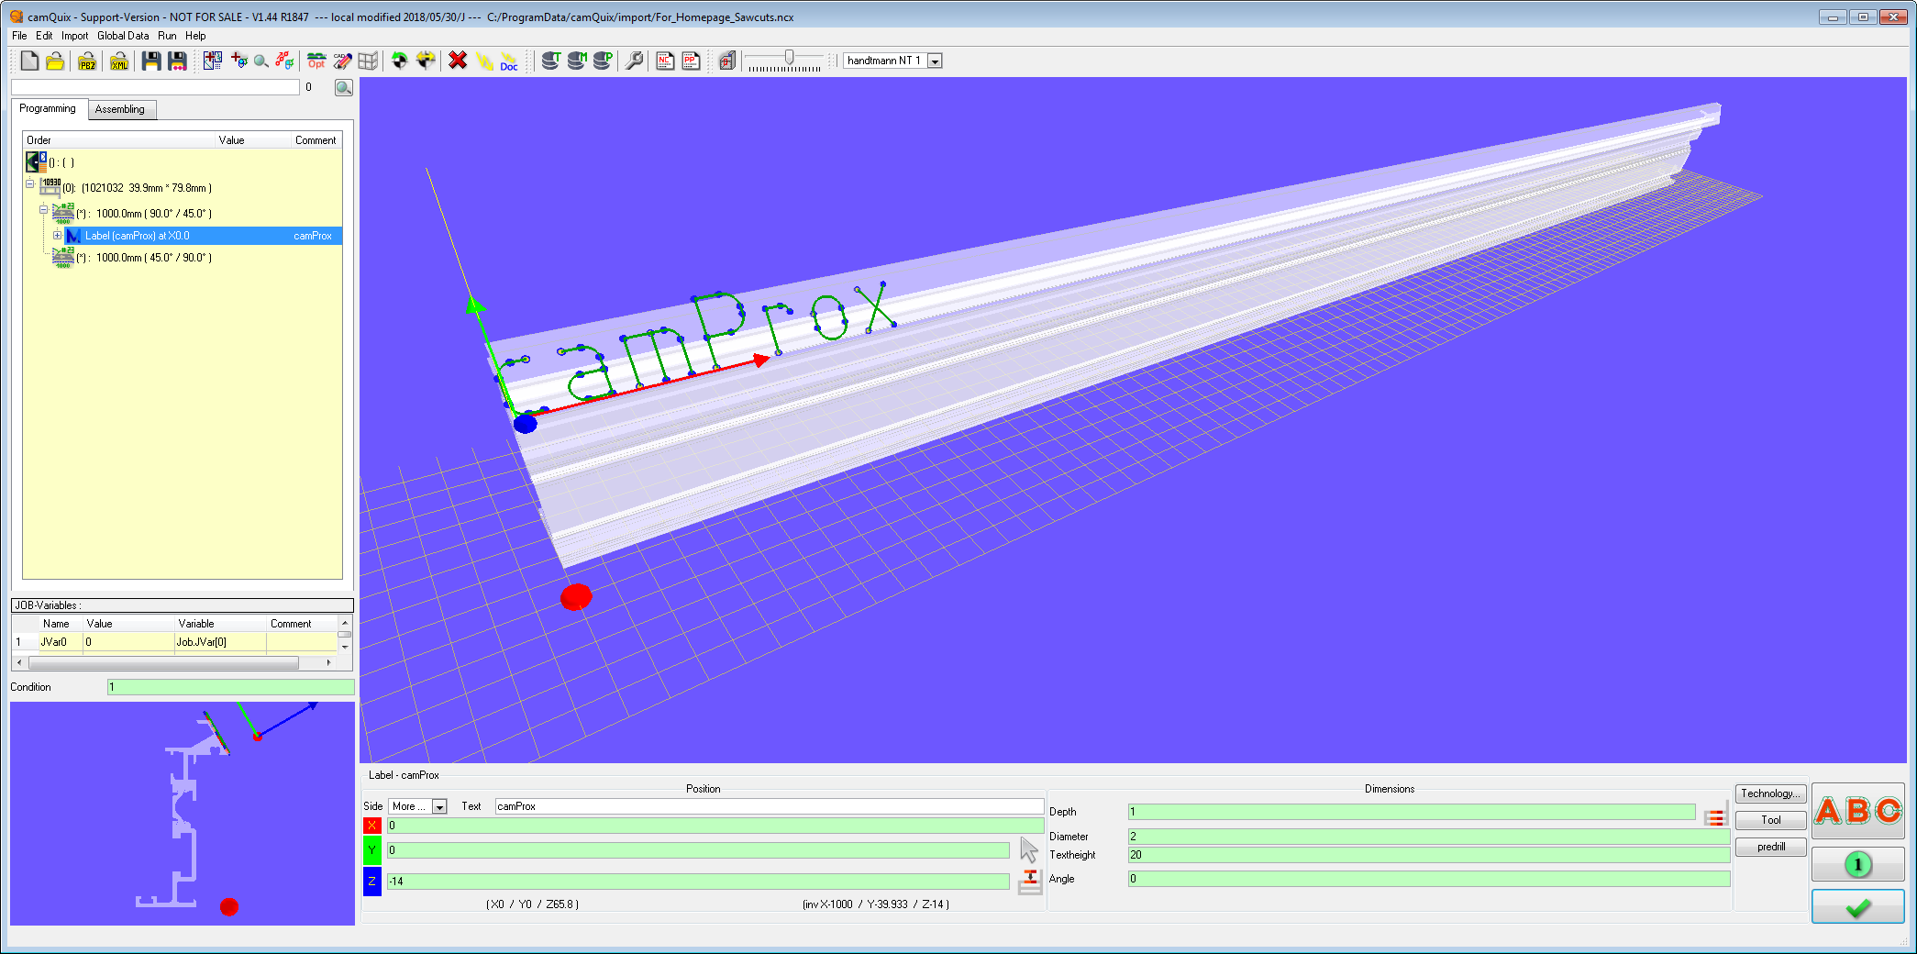Open the CAD pencil tool
1917x954 pixels.
pyautogui.click(x=342, y=61)
